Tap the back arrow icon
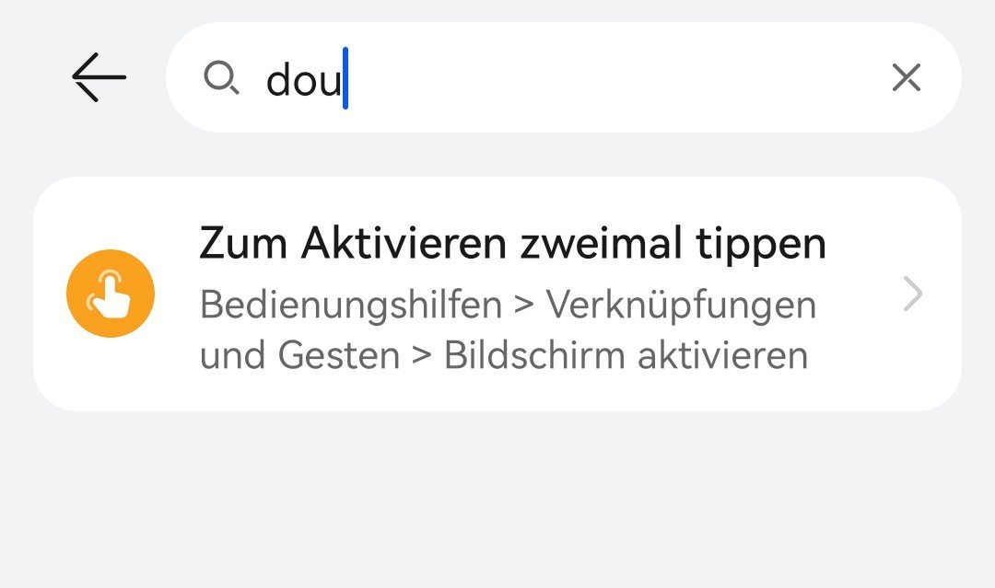This screenshot has width=995, height=588. (99, 77)
